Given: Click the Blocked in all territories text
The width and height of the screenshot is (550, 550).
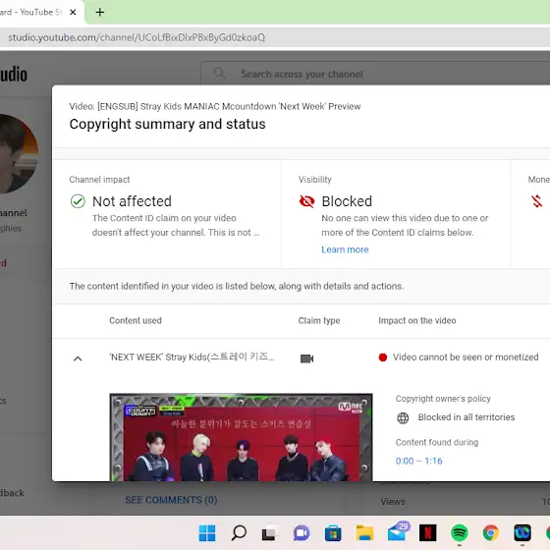Looking at the screenshot, I should coord(467,417).
